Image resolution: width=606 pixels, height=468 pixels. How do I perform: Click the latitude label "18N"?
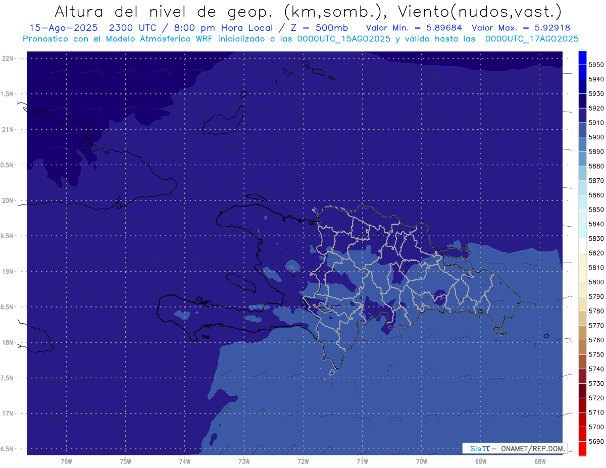(7, 342)
